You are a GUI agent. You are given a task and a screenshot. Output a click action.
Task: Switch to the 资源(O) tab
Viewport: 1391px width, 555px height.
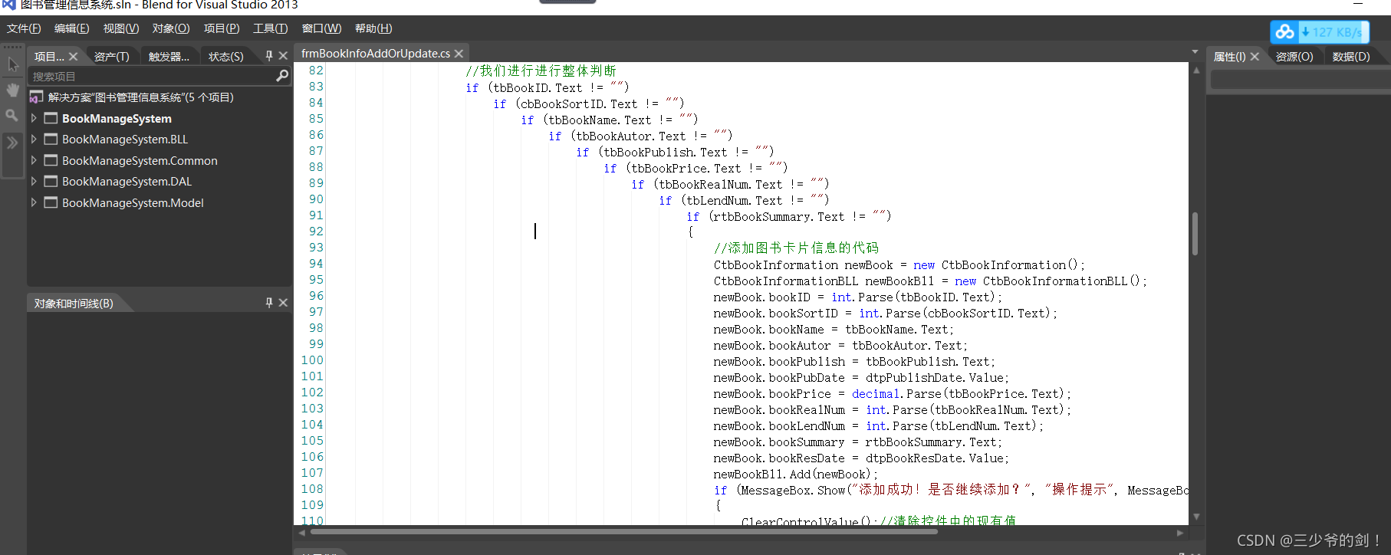(1294, 57)
